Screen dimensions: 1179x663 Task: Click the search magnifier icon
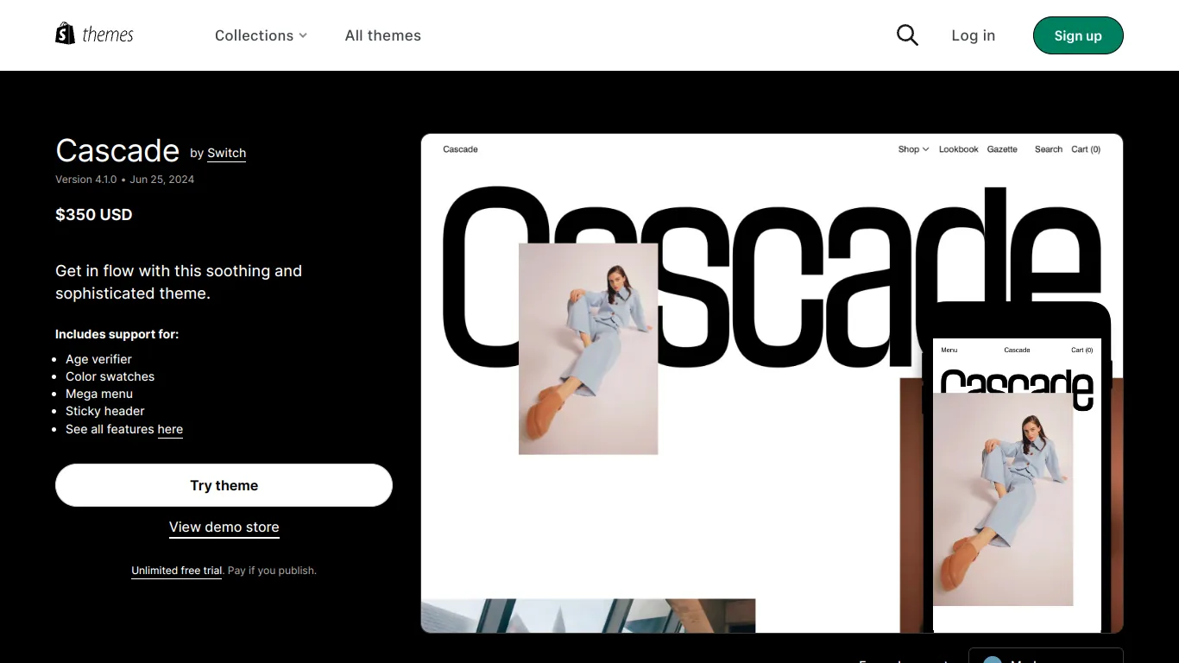coord(907,35)
